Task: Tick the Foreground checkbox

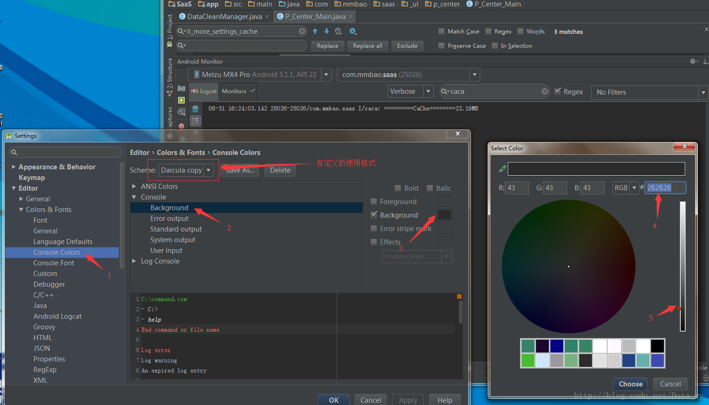Action: point(374,201)
